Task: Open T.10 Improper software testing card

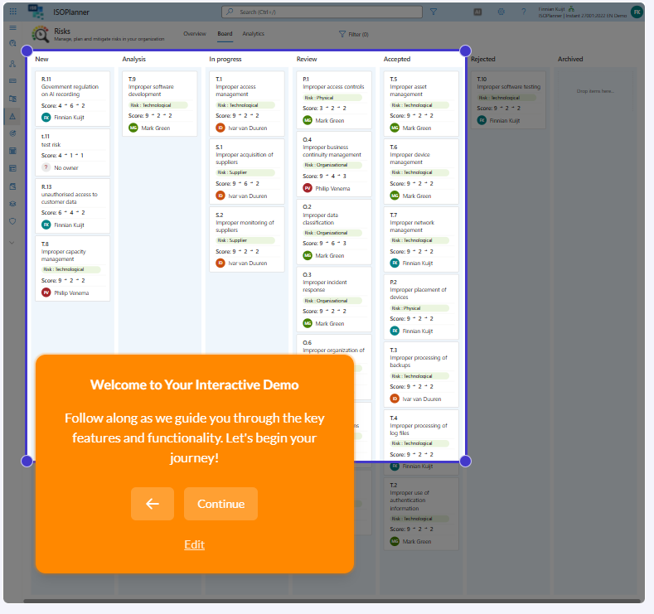Action: (x=508, y=99)
